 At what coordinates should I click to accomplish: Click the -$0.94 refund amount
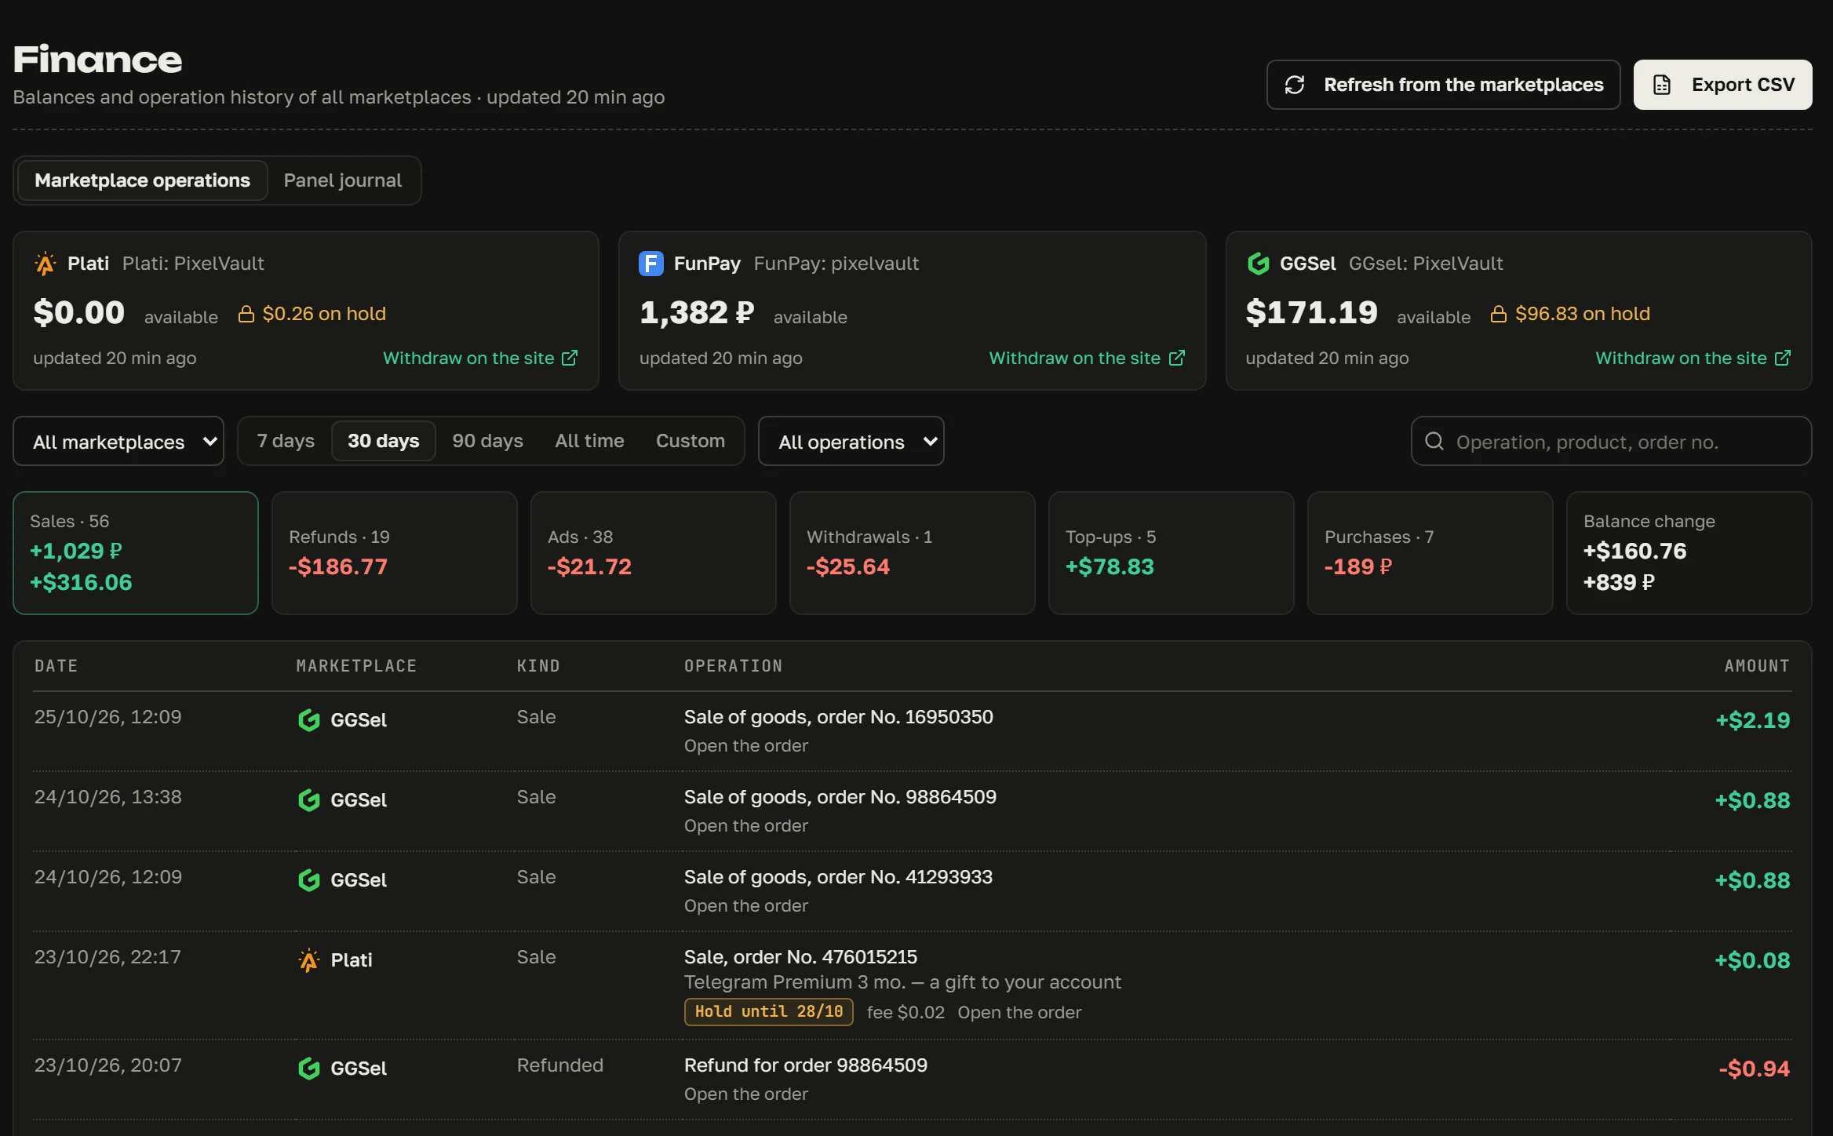coord(1755,1069)
